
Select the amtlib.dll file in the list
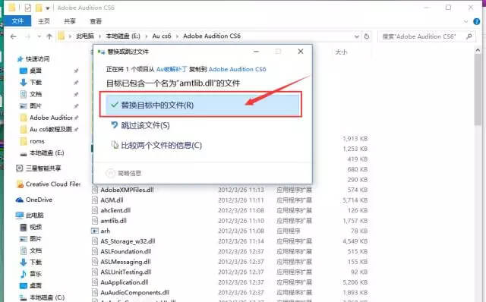click(113, 221)
